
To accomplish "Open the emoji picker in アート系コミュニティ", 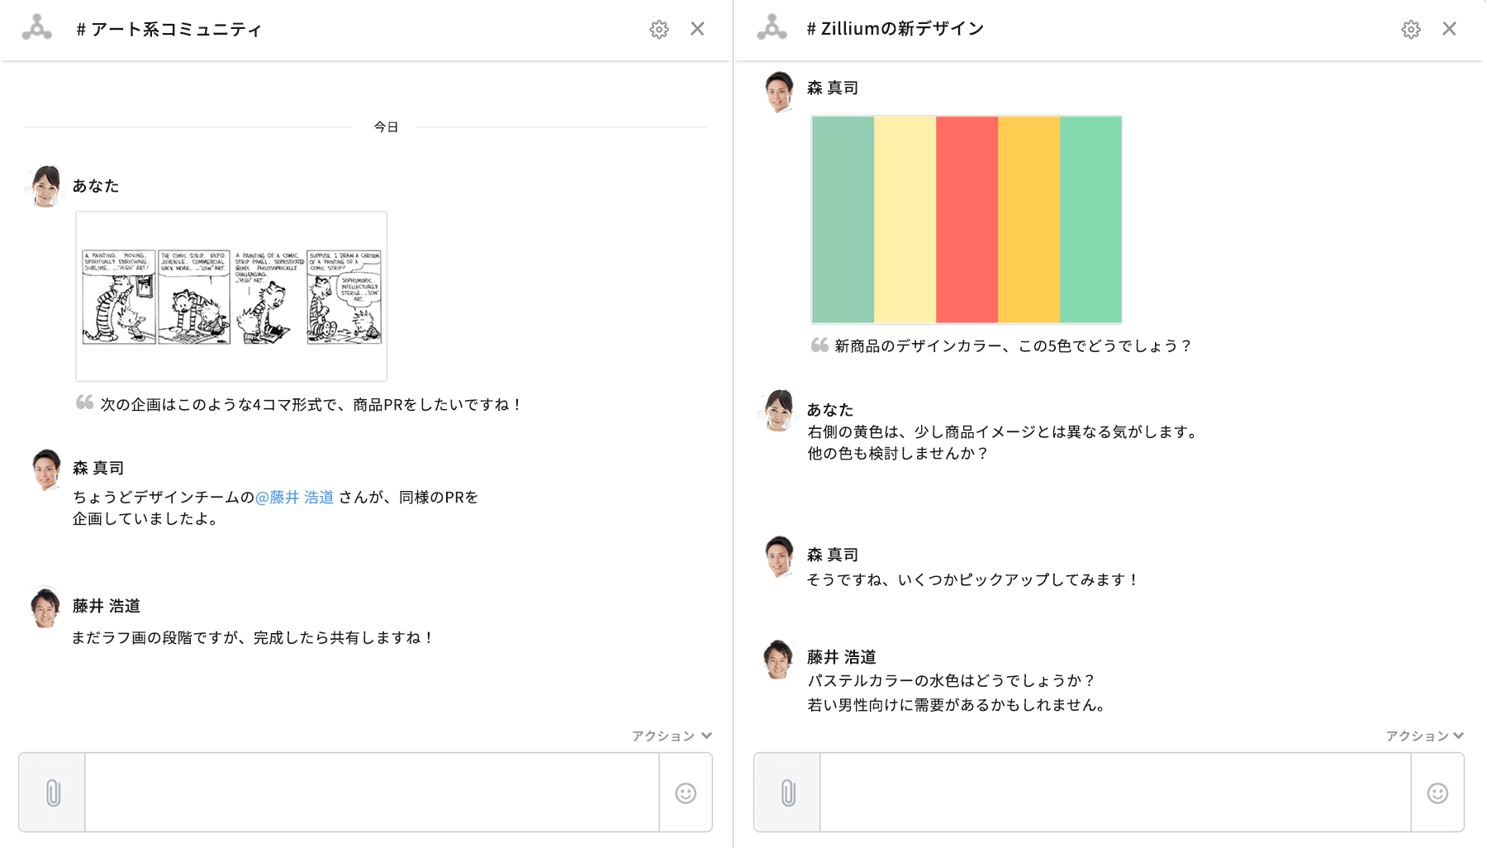I will 686,792.
